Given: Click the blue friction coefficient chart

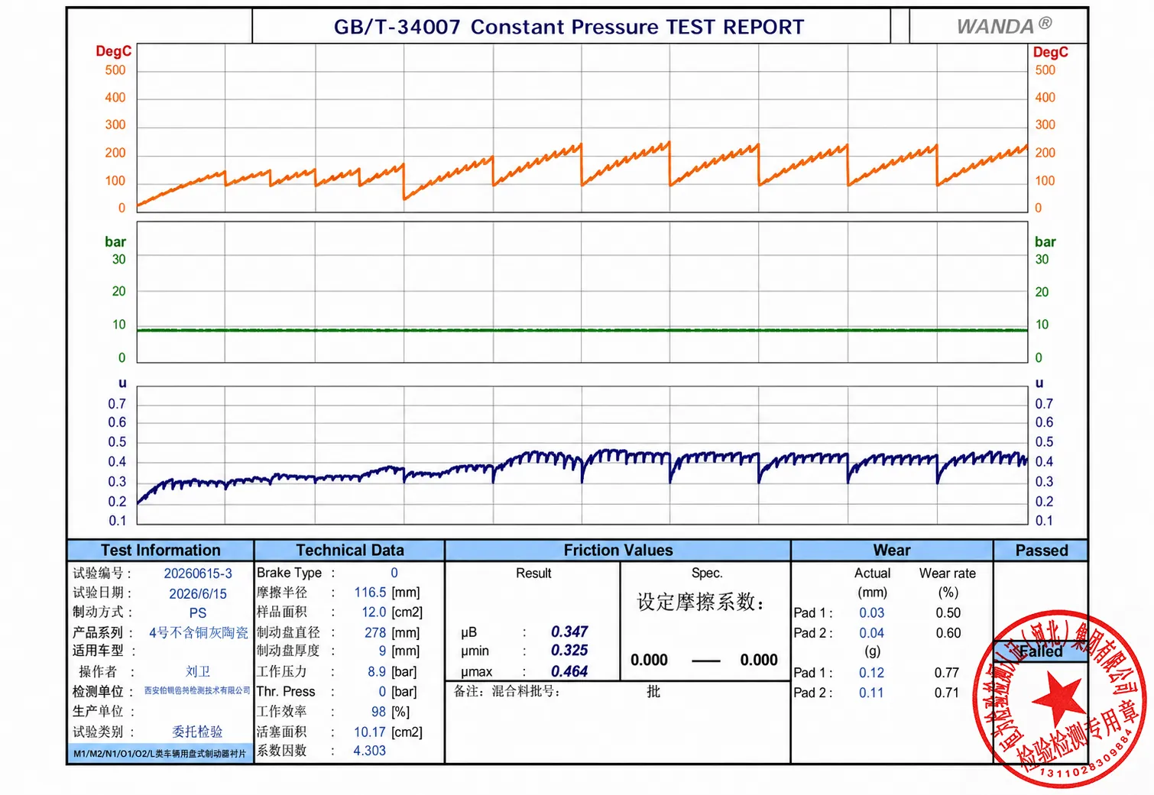Looking at the screenshot, I should 582,455.
